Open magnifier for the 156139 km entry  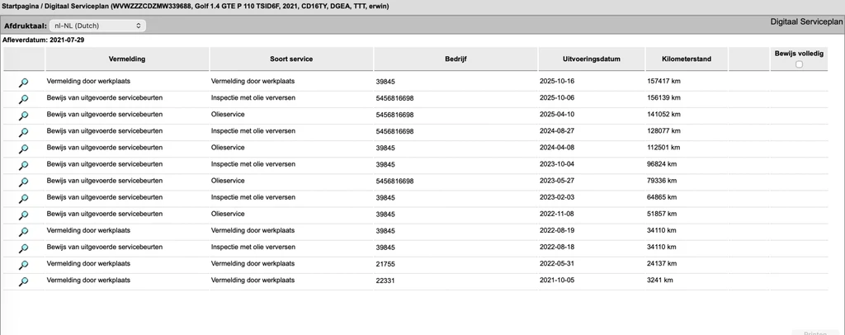coord(24,99)
